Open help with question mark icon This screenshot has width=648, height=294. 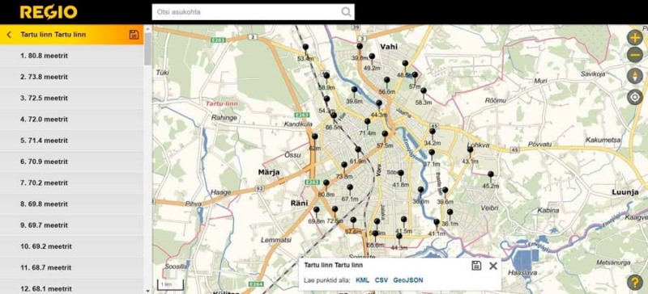(x=635, y=283)
